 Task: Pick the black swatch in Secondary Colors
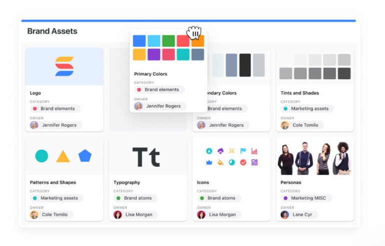pos(245,65)
